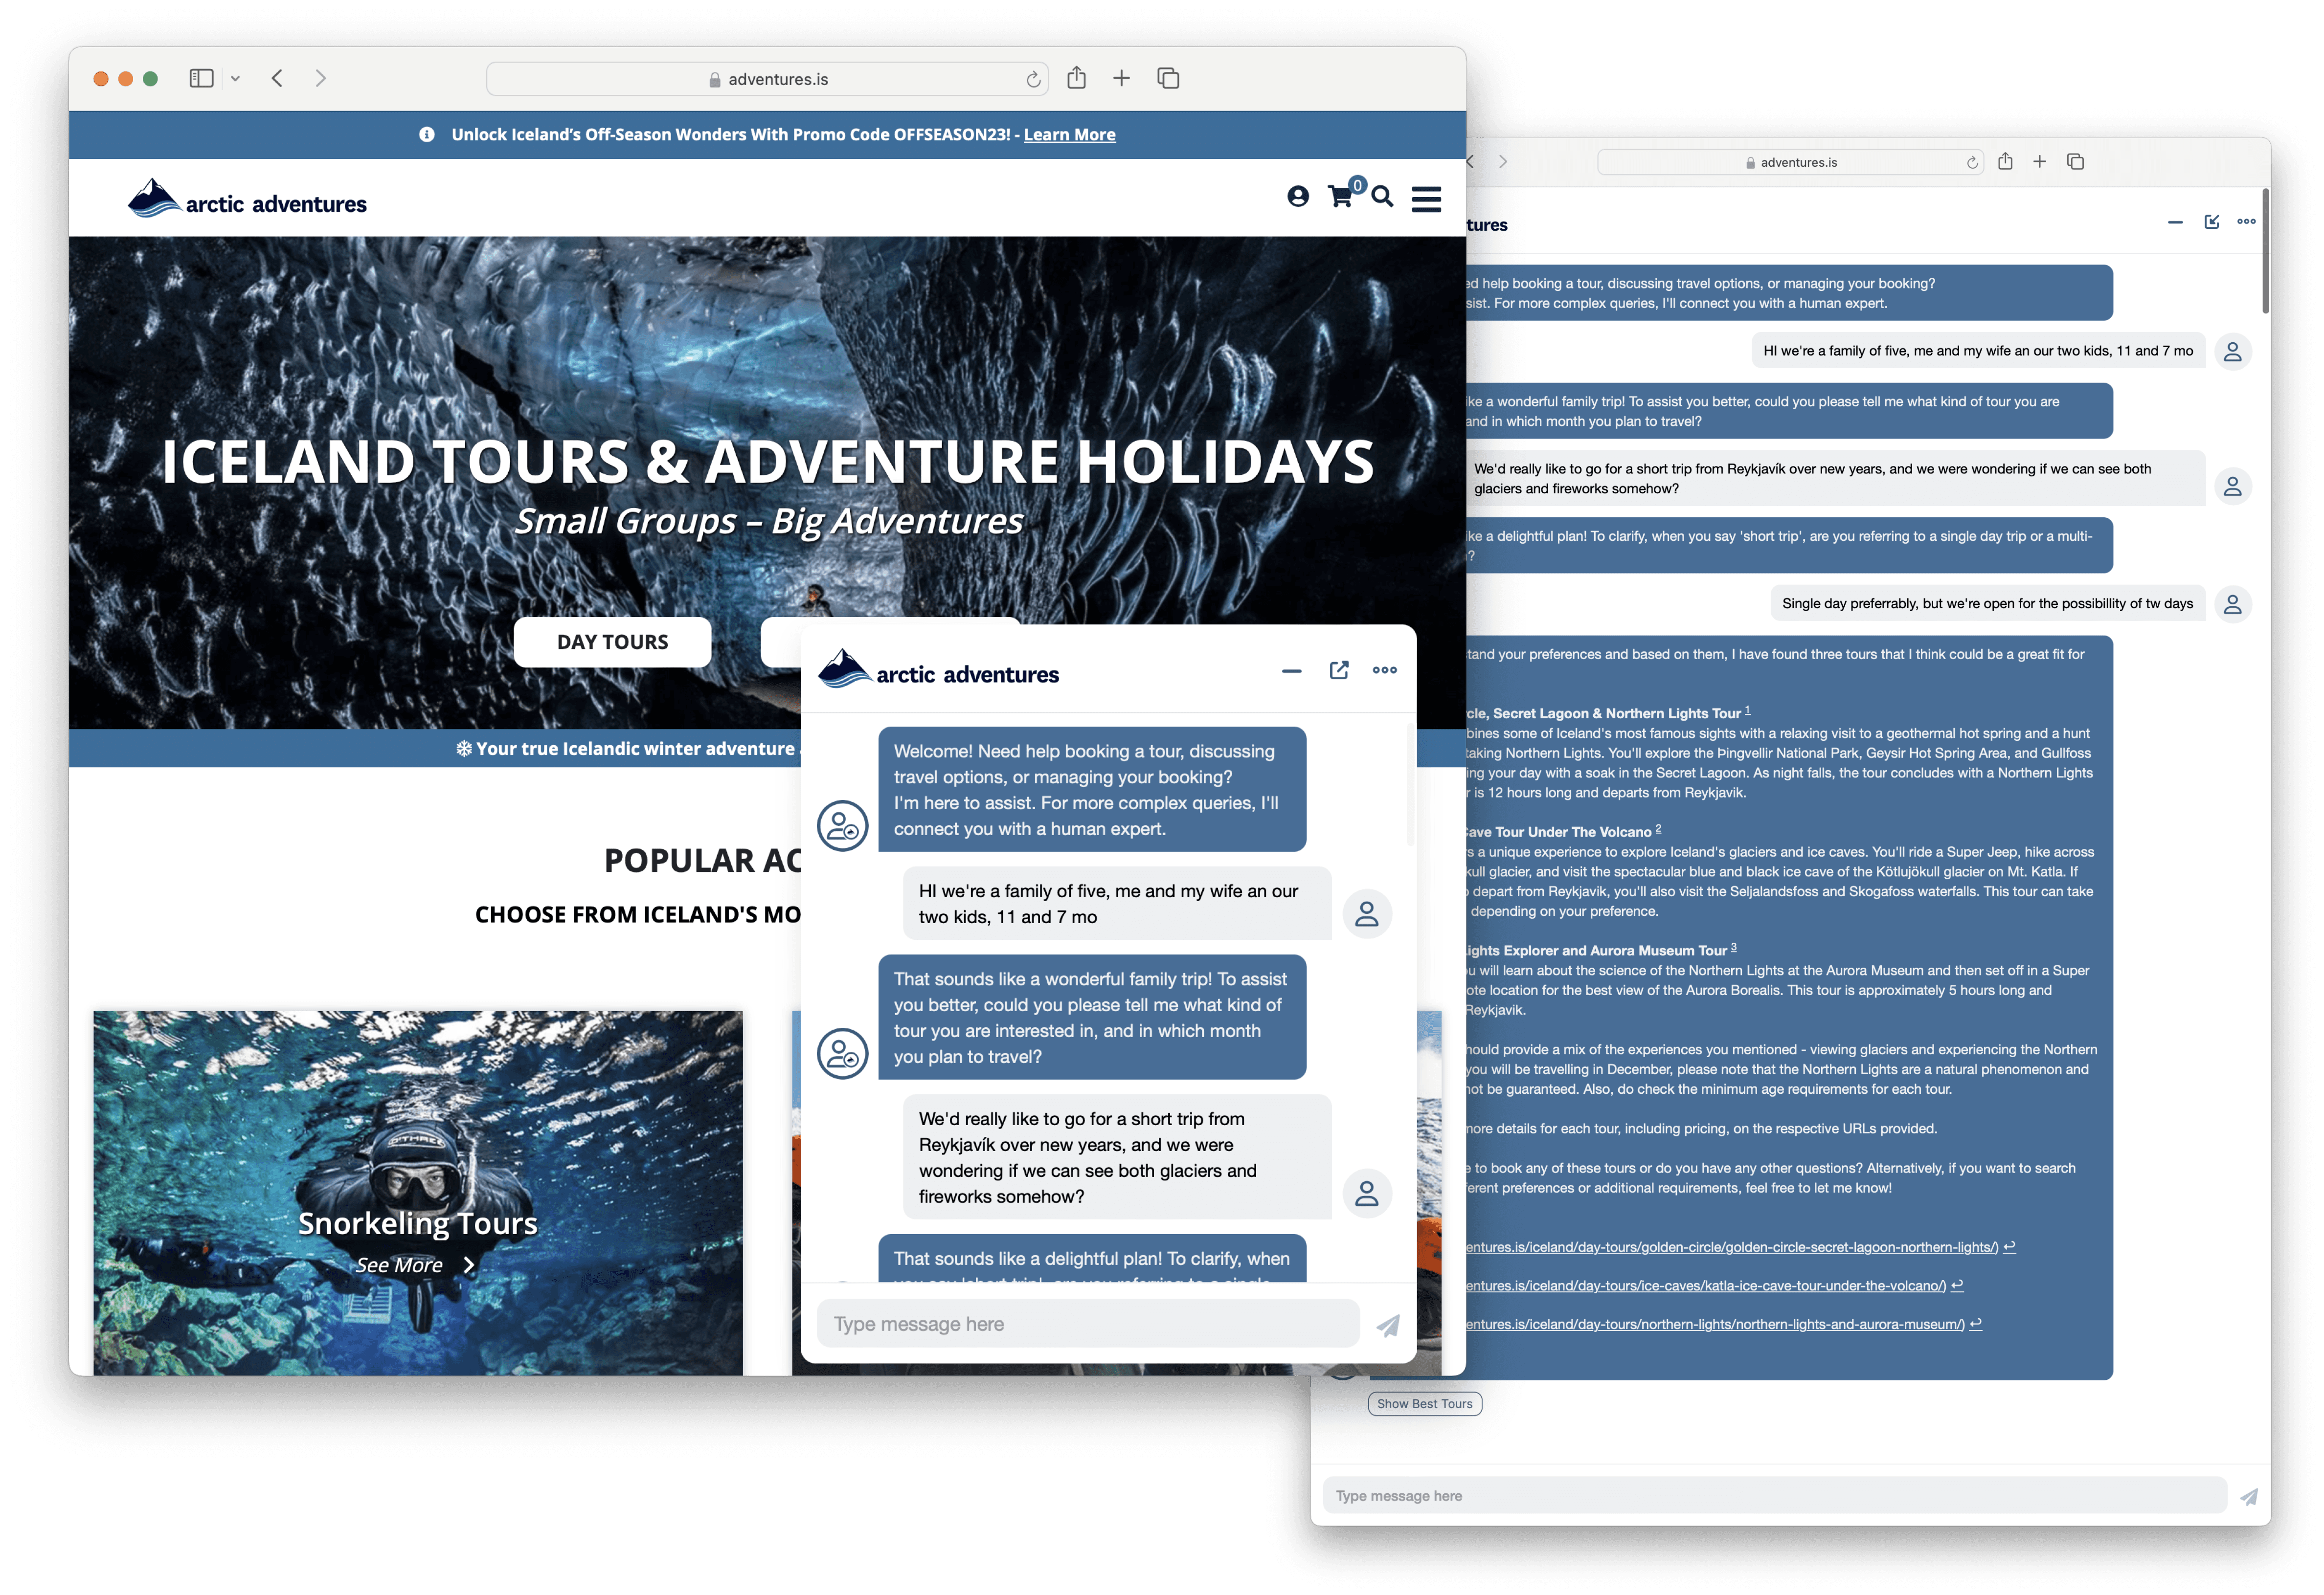Expand the sidebar dropdown chevron
This screenshot has height=1595, width=2324.
(235, 79)
